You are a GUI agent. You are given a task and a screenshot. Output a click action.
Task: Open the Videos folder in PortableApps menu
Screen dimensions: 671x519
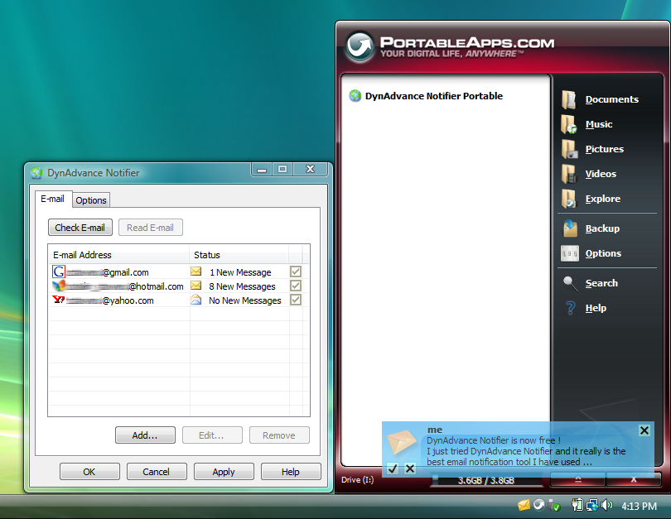(x=589, y=174)
